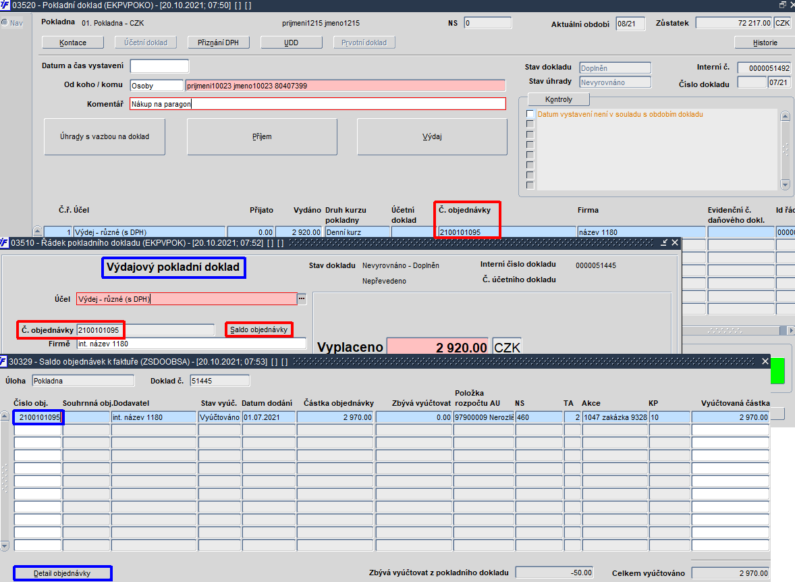
Task: Select the Výdaj button
Action: 432,136
